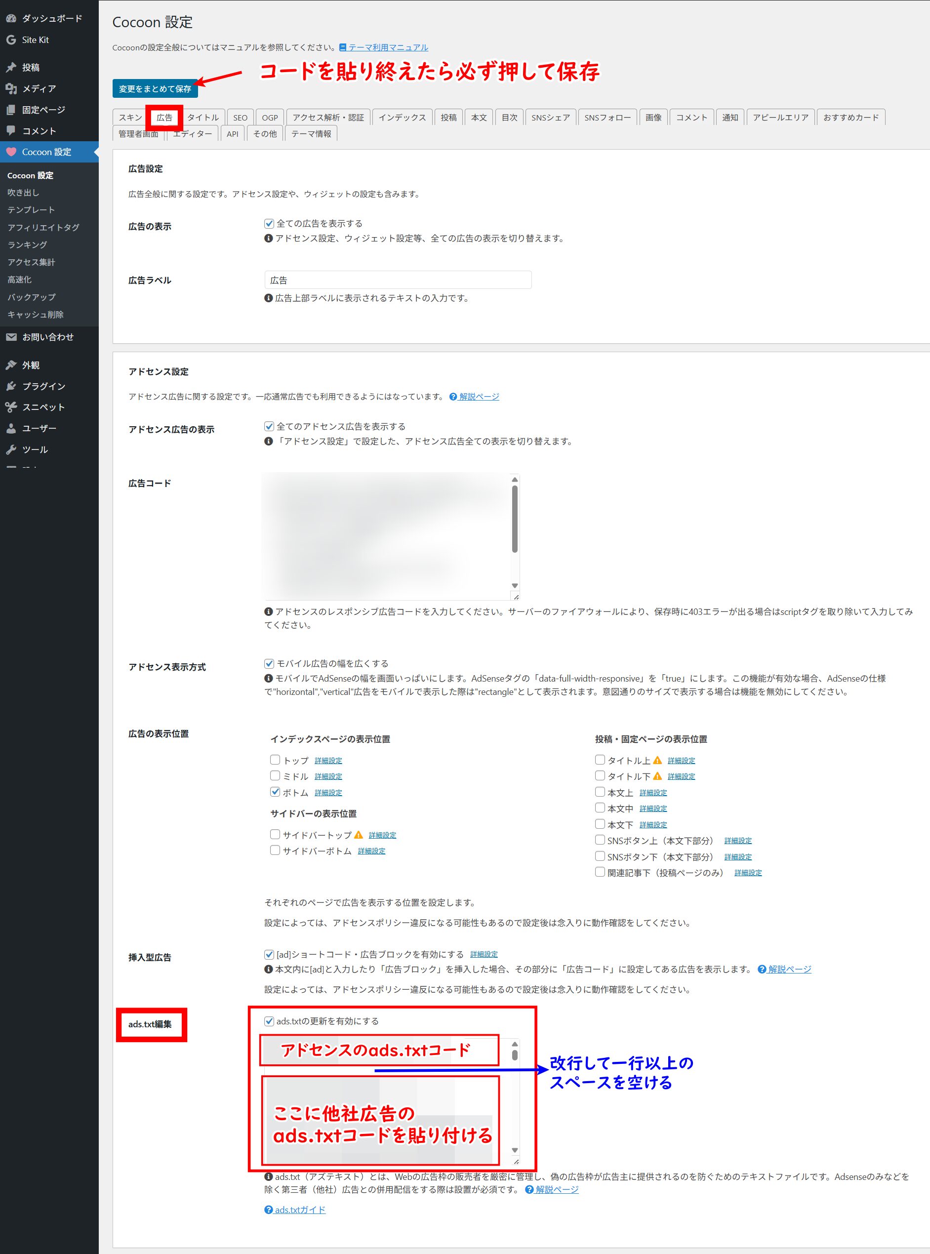The width and height of the screenshot is (930, 1254).
Task: Open ユーザー user icon
Action: 11,428
